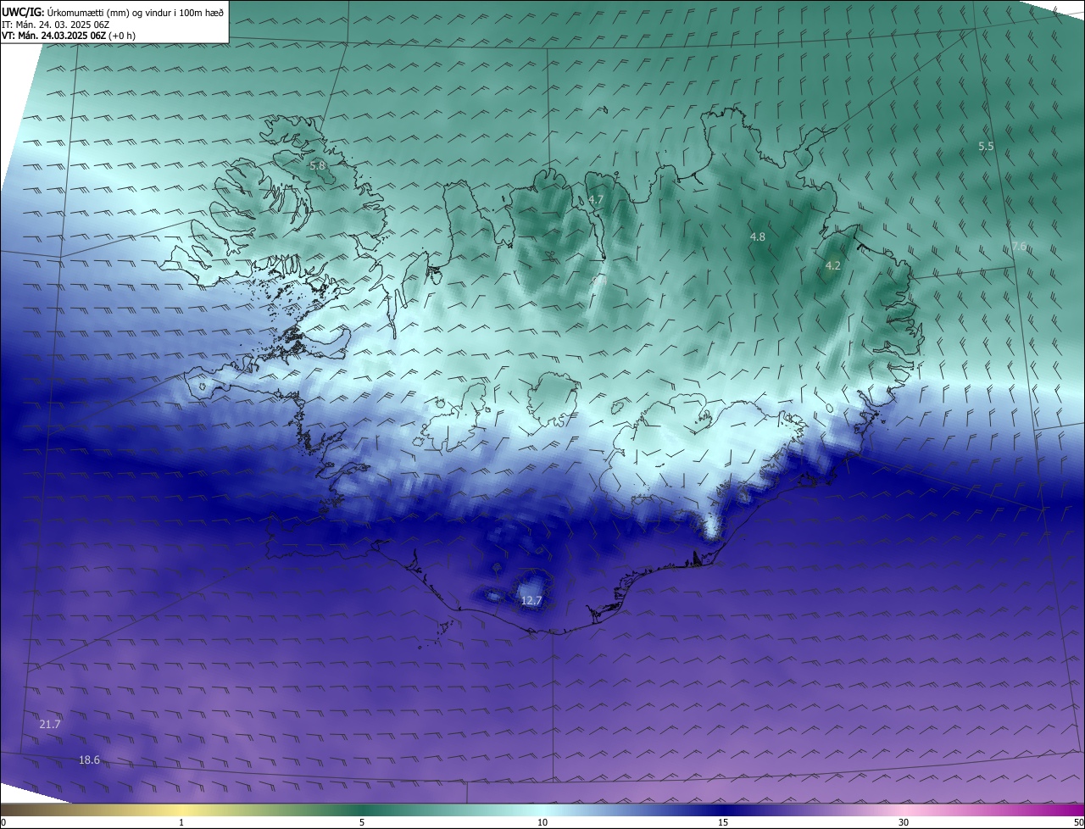This screenshot has width=1085, height=829.
Task: Click the title 'UWC/IG: Úrkomumætti (mm) og vindur' line
Action: pos(113,13)
